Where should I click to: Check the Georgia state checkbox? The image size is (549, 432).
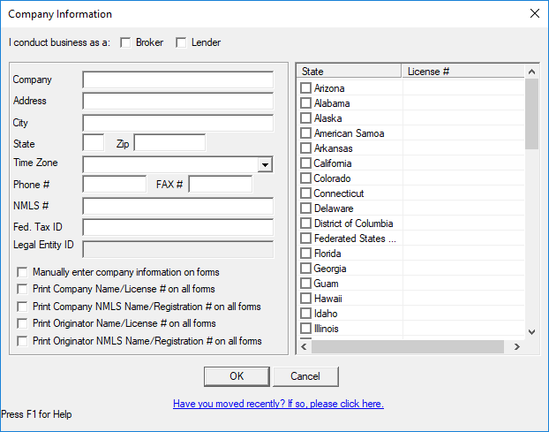pyautogui.click(x=305, y=269)
